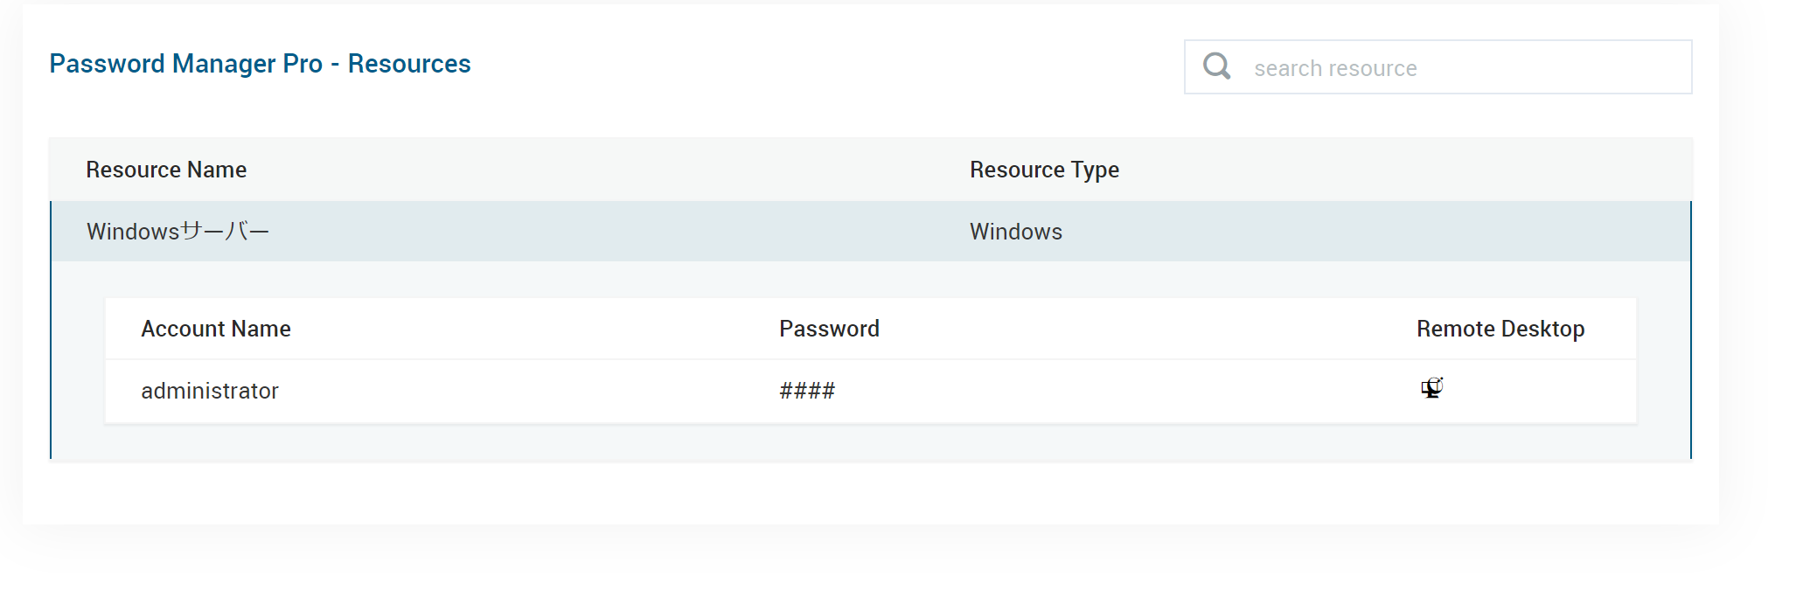Click the magnifying glass search icon
This screenshot has width=1817, height=590.
tap(1216, 66)
